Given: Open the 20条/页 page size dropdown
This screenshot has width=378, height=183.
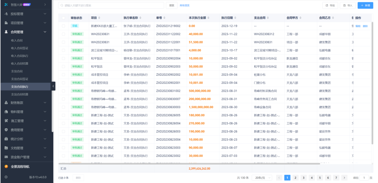Looking at the screenshot, I should (262, 178).
